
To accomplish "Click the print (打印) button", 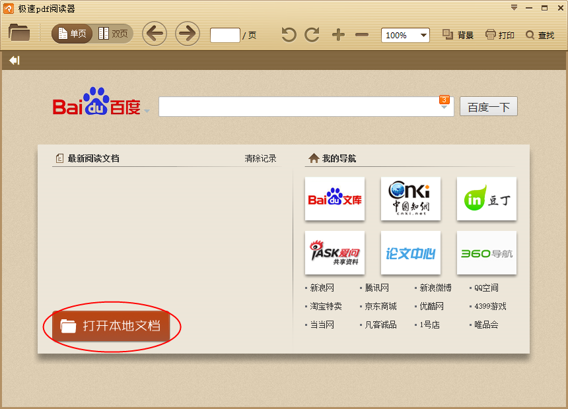I will [x=500, y=35].
